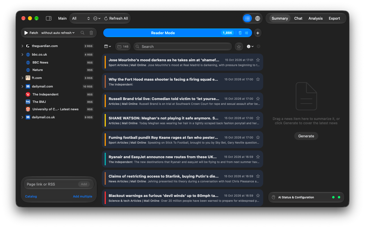The height and width of the screenshot is (228, 365).
Task: Star the Fort Hood mass shooter article
Action: click(x=258, y=79)
